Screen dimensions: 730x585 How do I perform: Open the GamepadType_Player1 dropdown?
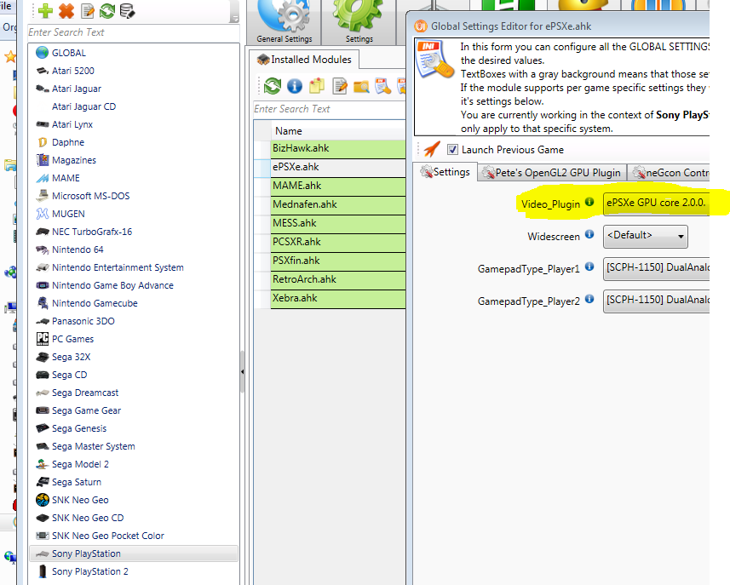(656, 268)
